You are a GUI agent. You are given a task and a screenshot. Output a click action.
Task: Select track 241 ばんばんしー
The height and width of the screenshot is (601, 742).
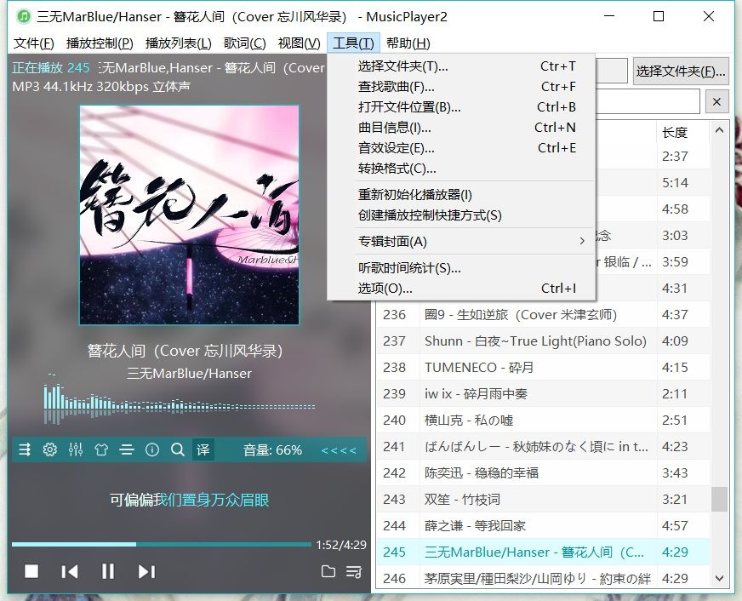pos(543,447)
